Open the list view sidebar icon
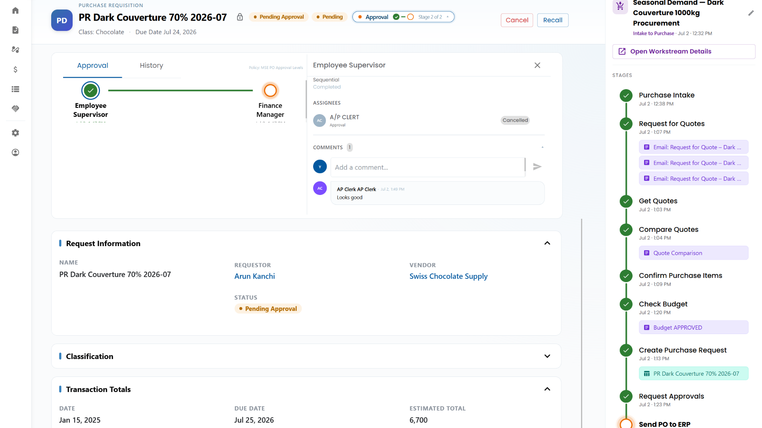The image size is (762, 428). coord(15,89)
